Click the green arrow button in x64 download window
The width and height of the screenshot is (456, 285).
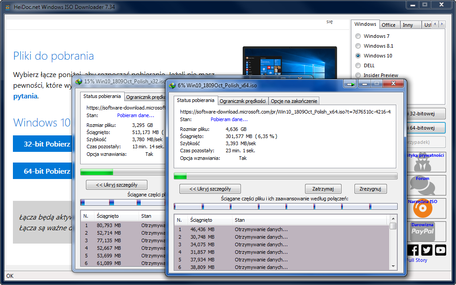[x=350, y=84]
